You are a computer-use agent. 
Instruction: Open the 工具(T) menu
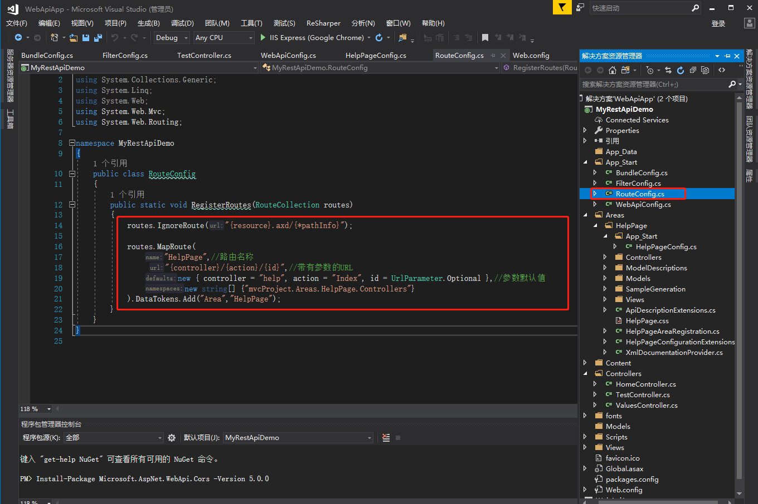251,23
